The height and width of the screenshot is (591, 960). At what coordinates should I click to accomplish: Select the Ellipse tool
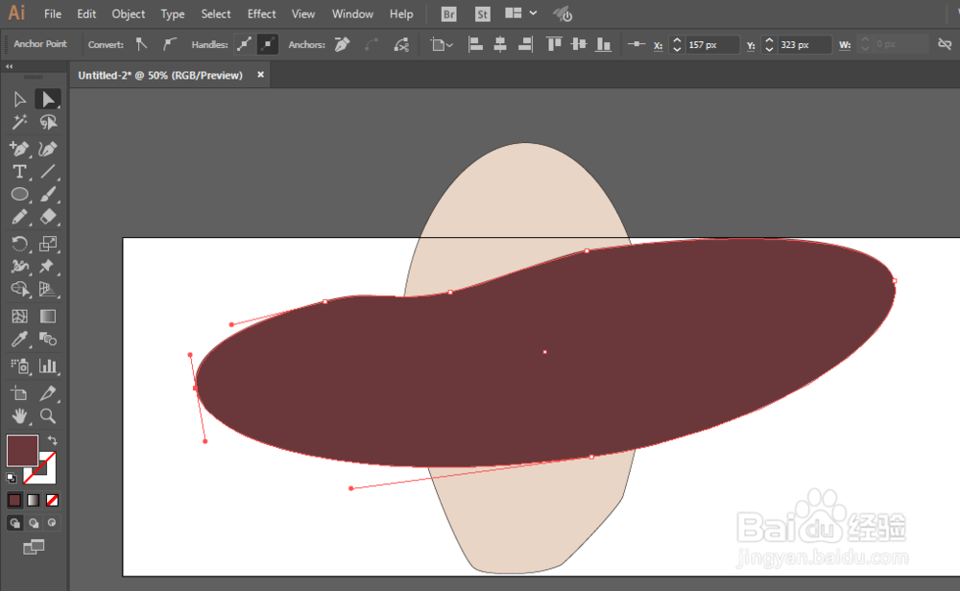(19, 195)
